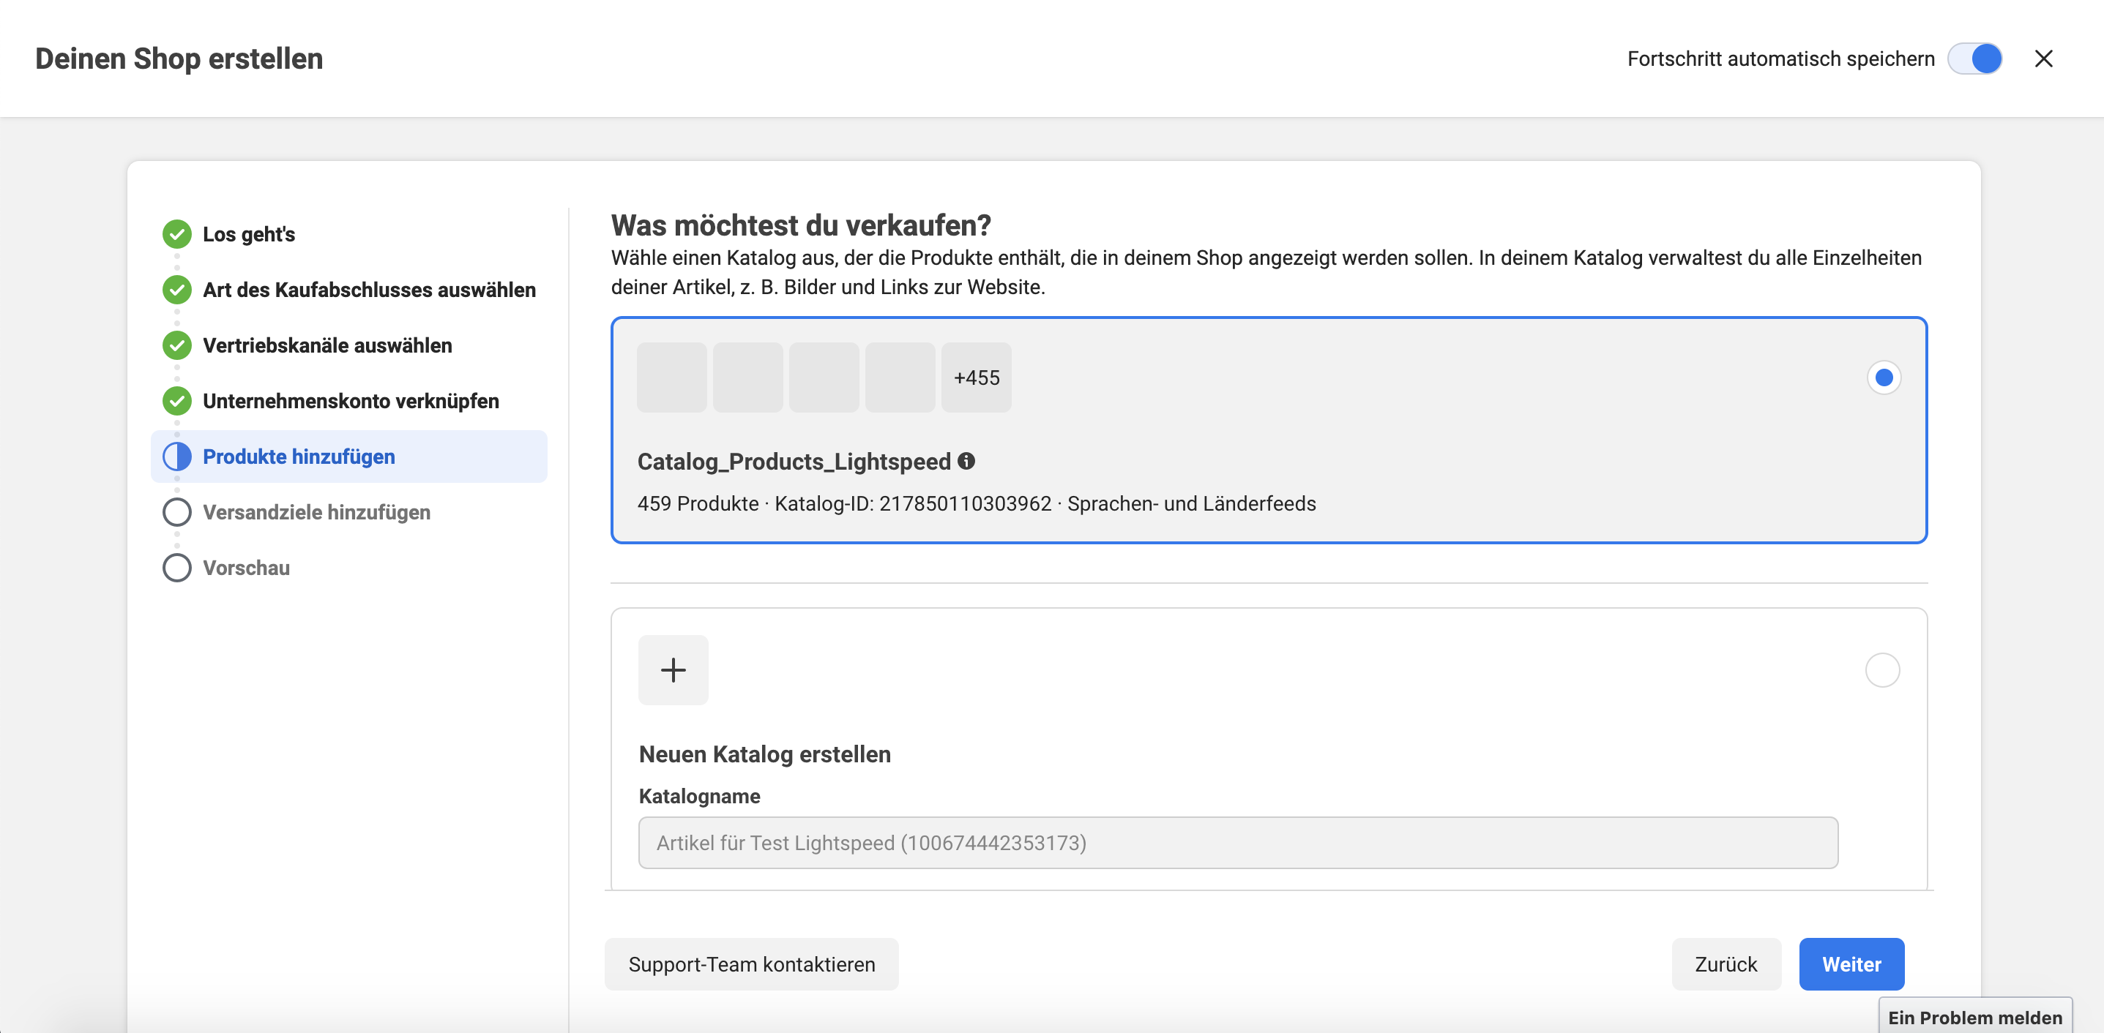Click the third product thumbnail placeholder

(824, 377)
